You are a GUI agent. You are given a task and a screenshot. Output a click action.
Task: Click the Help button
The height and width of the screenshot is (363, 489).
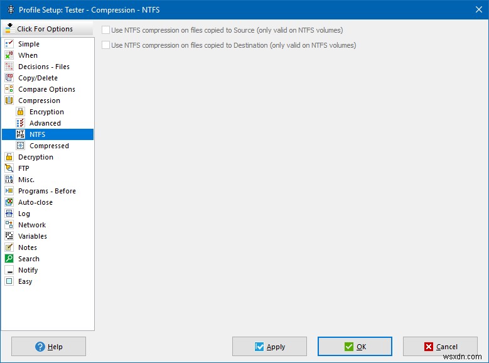pos(49,347)
